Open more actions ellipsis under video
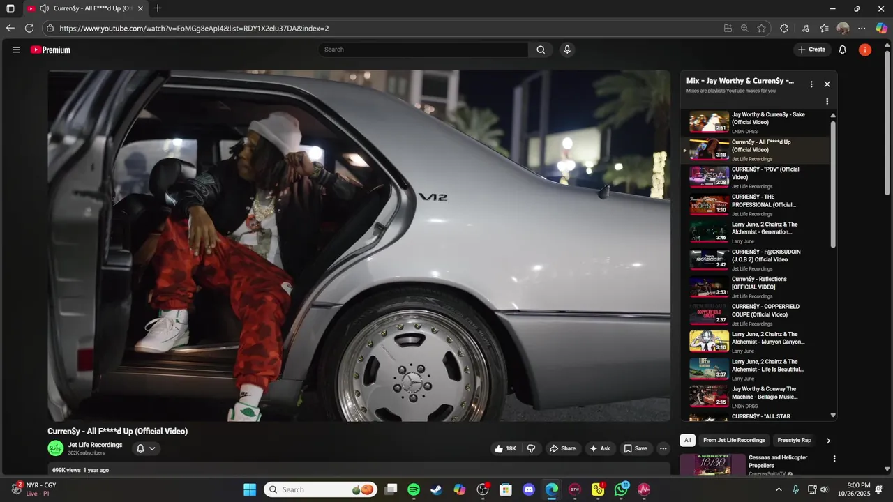This screenshot has height=502, width=893. [663, 448]
